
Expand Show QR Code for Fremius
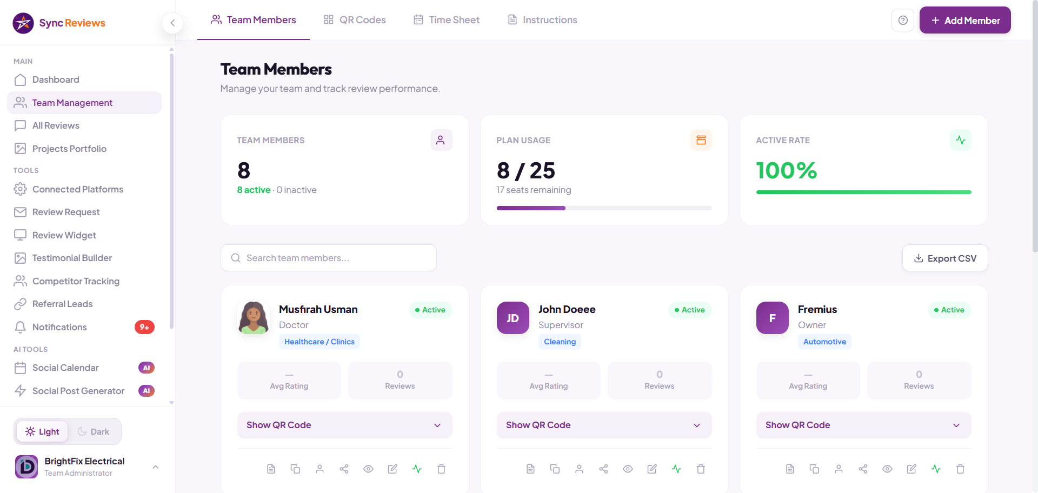(863, 425)
